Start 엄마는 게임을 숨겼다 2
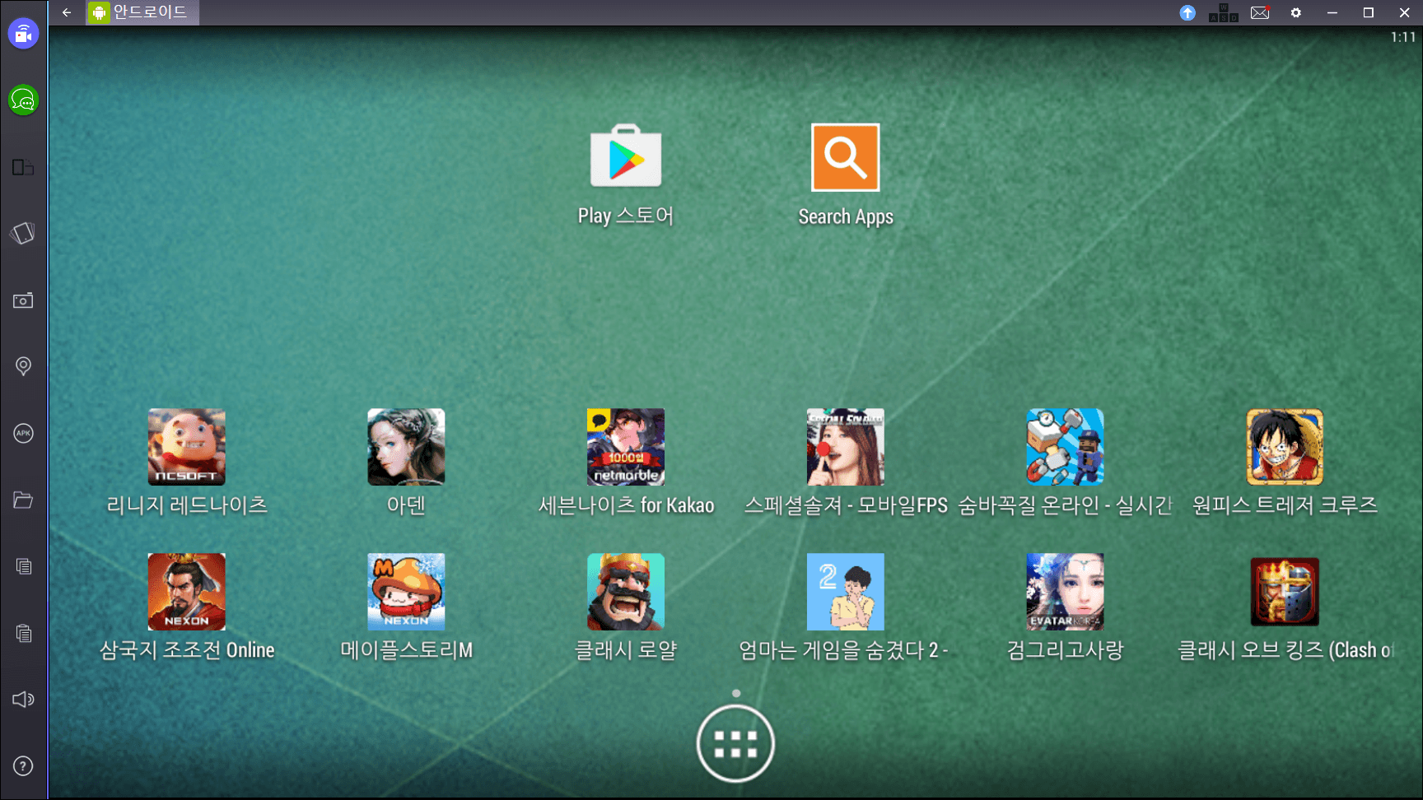Screen dimensions: 1423x800 (x=846, y=592)
